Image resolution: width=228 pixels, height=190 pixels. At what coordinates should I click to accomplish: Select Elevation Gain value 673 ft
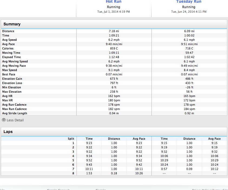pos(114,79)
